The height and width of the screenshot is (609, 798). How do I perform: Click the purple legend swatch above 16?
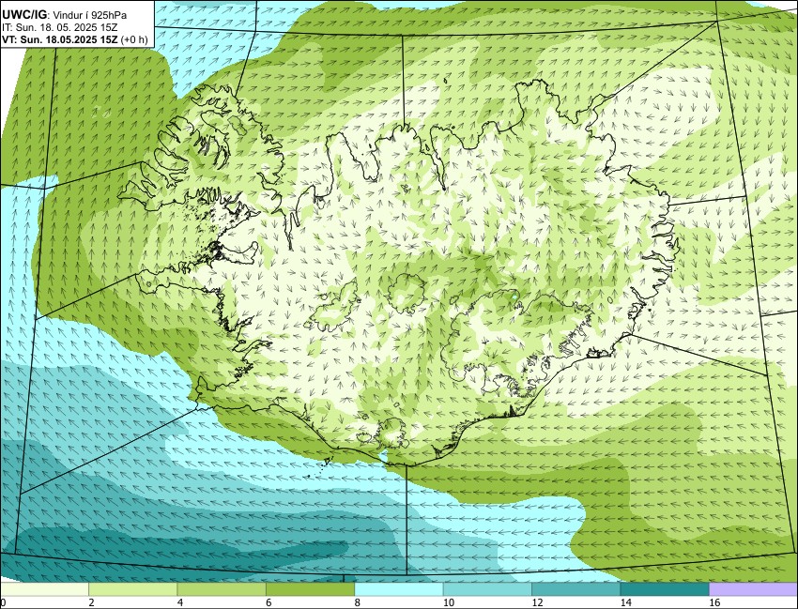coord(753,589)
